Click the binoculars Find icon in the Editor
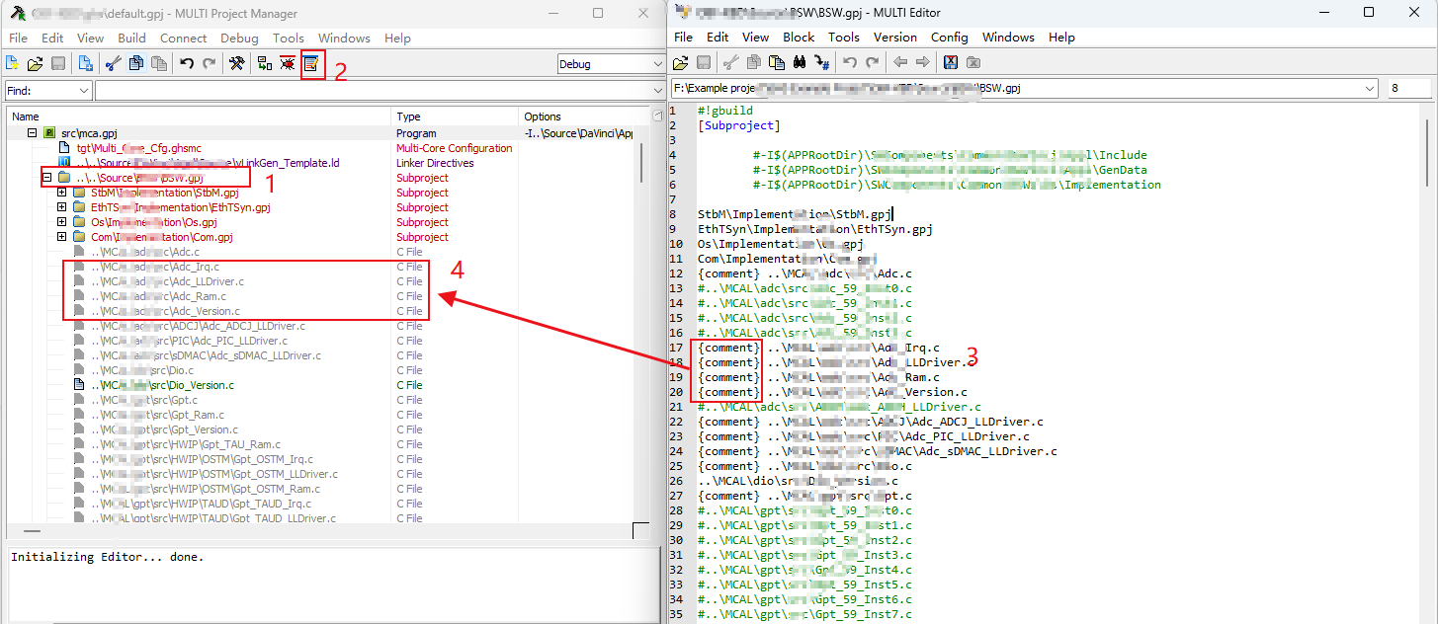 coord(801,62)
